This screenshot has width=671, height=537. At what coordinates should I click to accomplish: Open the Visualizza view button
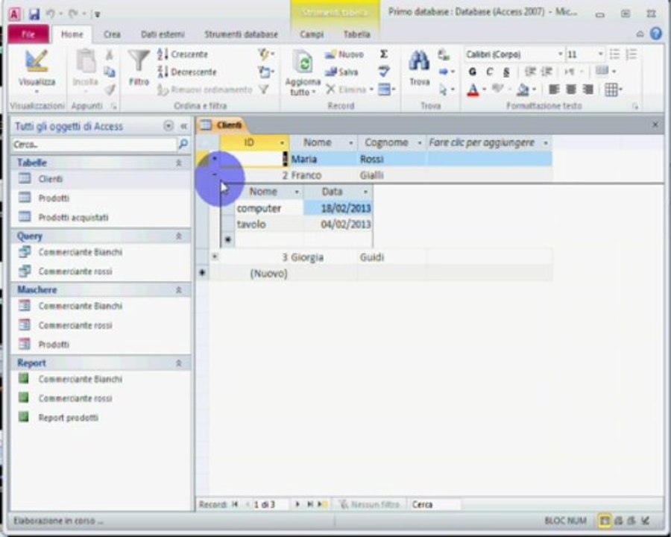tap(37, 69)
